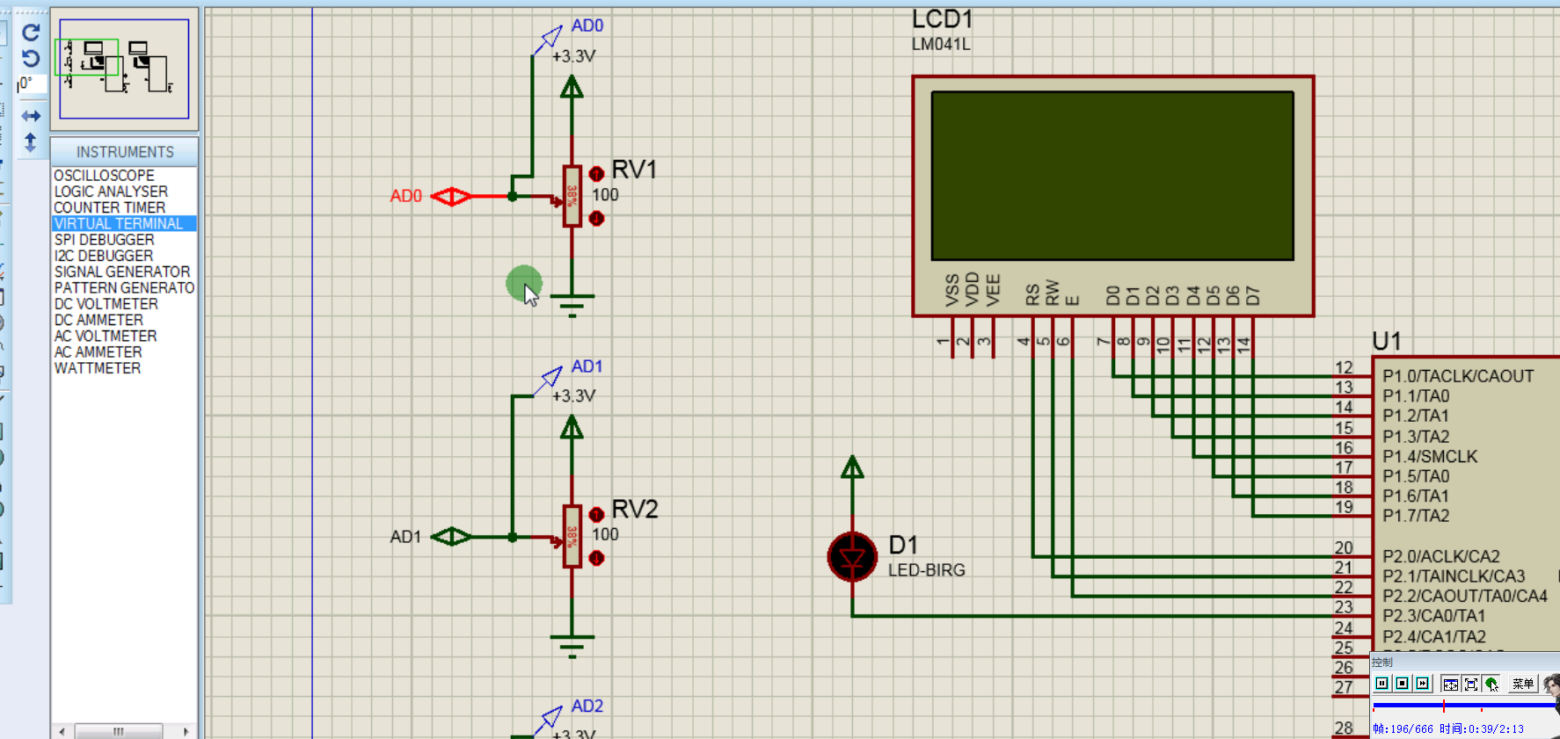Select DC AMMETER instrument
This screenshot has width=1560, height=739.
coord(124,321)
